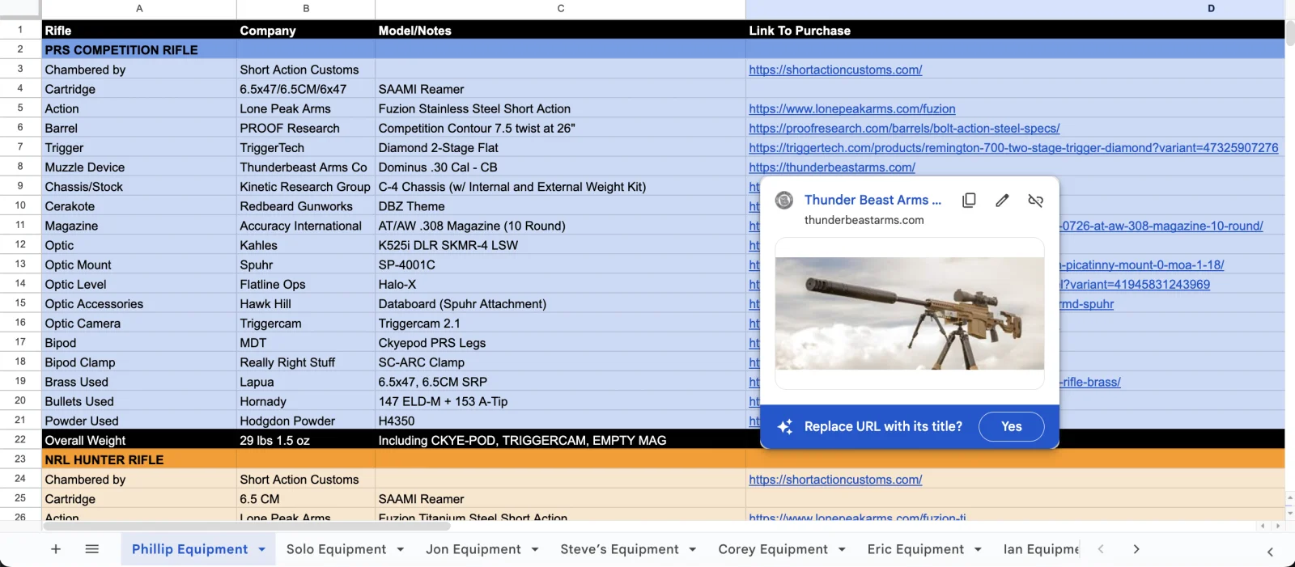Open proofresearch.com barrels link
The height and width of the screenshot is (567, 1295).
904,128
